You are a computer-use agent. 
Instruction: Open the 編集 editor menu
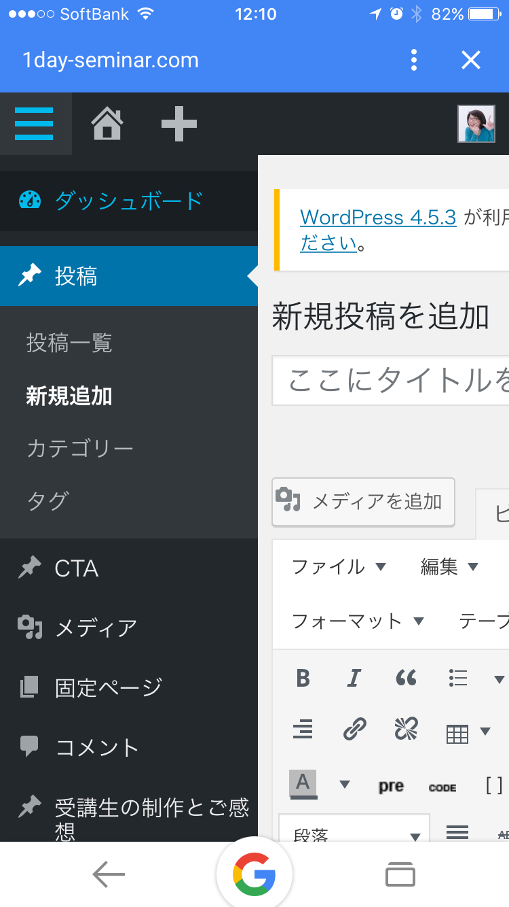(449, 567)
